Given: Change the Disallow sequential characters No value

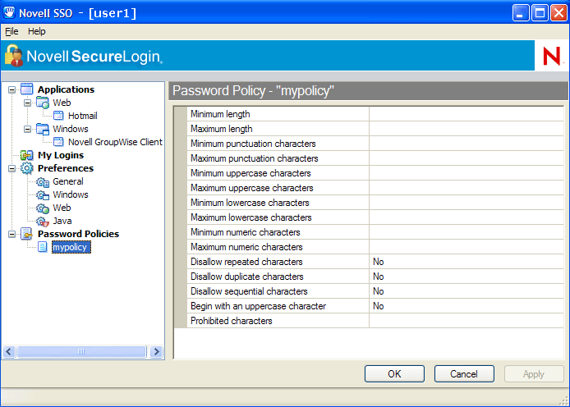Looking at the screenshot, I should [466, 291].
